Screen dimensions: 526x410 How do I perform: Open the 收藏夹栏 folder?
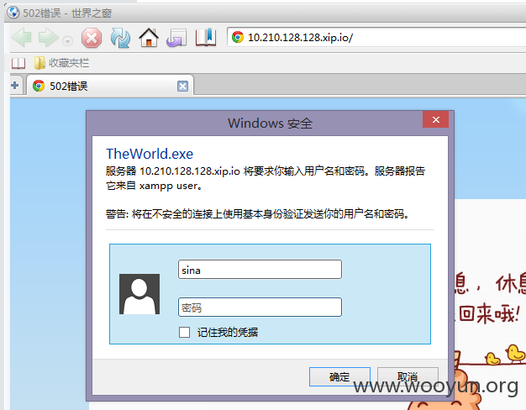(61, 63)
